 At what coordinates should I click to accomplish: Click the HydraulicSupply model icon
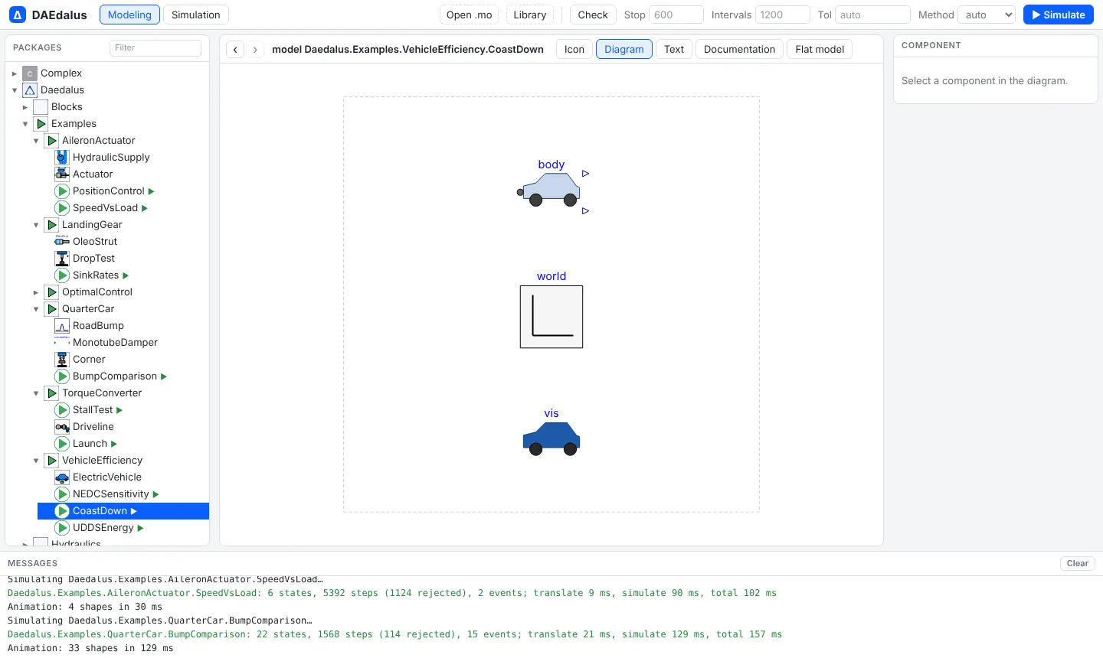coord(62,158)
